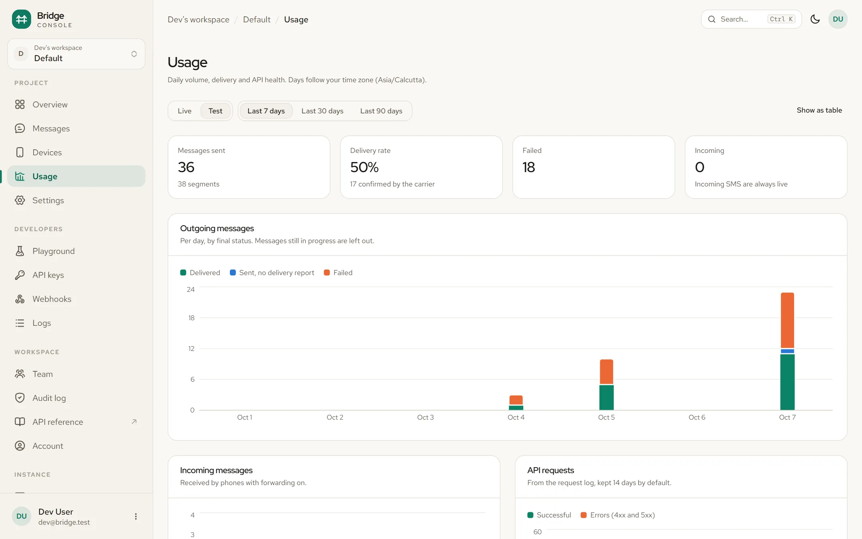
Task: Go to Default breadcrumb link
Action: click(x=257, y=20)
